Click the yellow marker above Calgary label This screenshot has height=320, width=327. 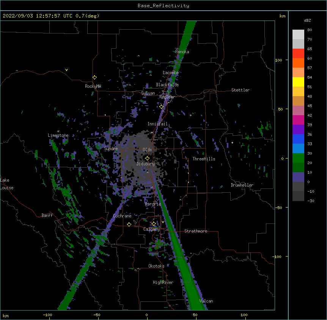coord(154,224)
